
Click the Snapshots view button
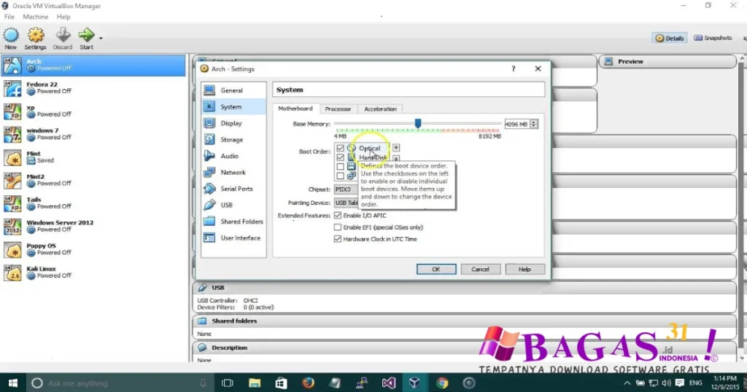[713, 38]
